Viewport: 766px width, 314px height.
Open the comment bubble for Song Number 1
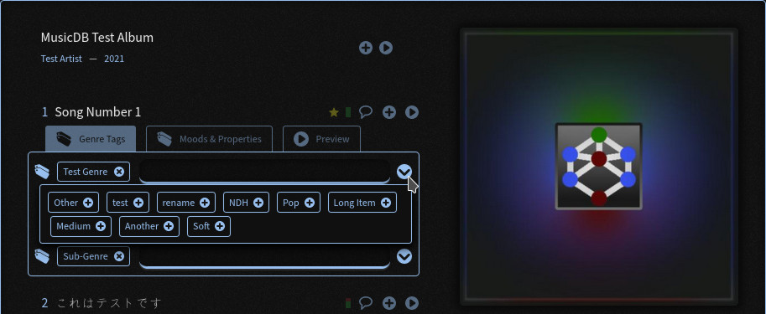tap(366, 112)
